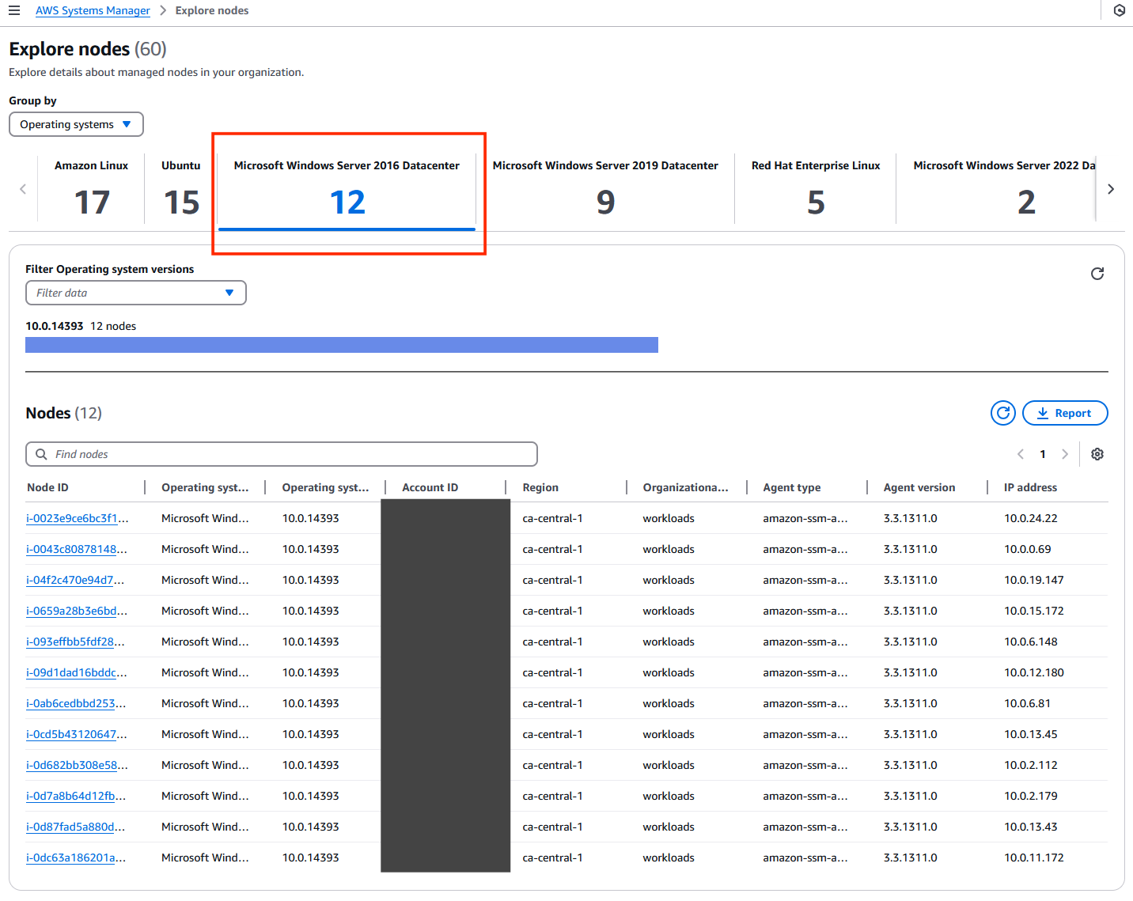Expand the Filter data dropdown
The width and height of the screenshot is (1133, 901).
[x=136, y=293]
